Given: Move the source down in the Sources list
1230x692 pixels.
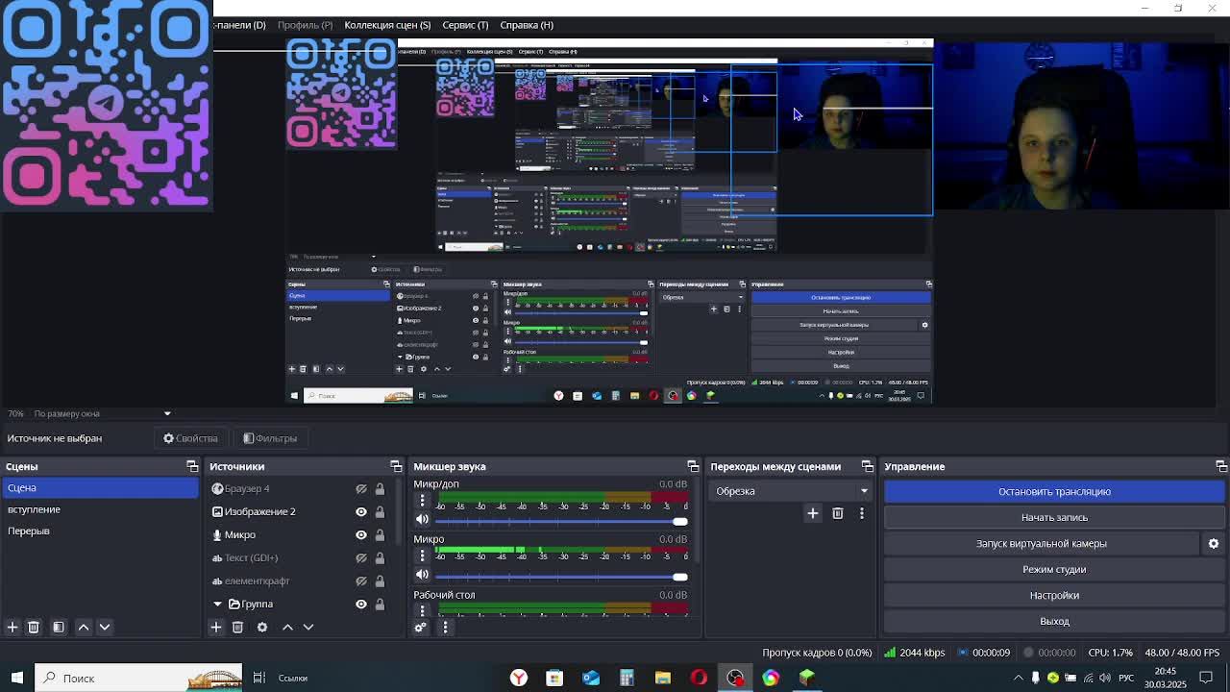Looking at the screenshot, I should tap(308, 627).
